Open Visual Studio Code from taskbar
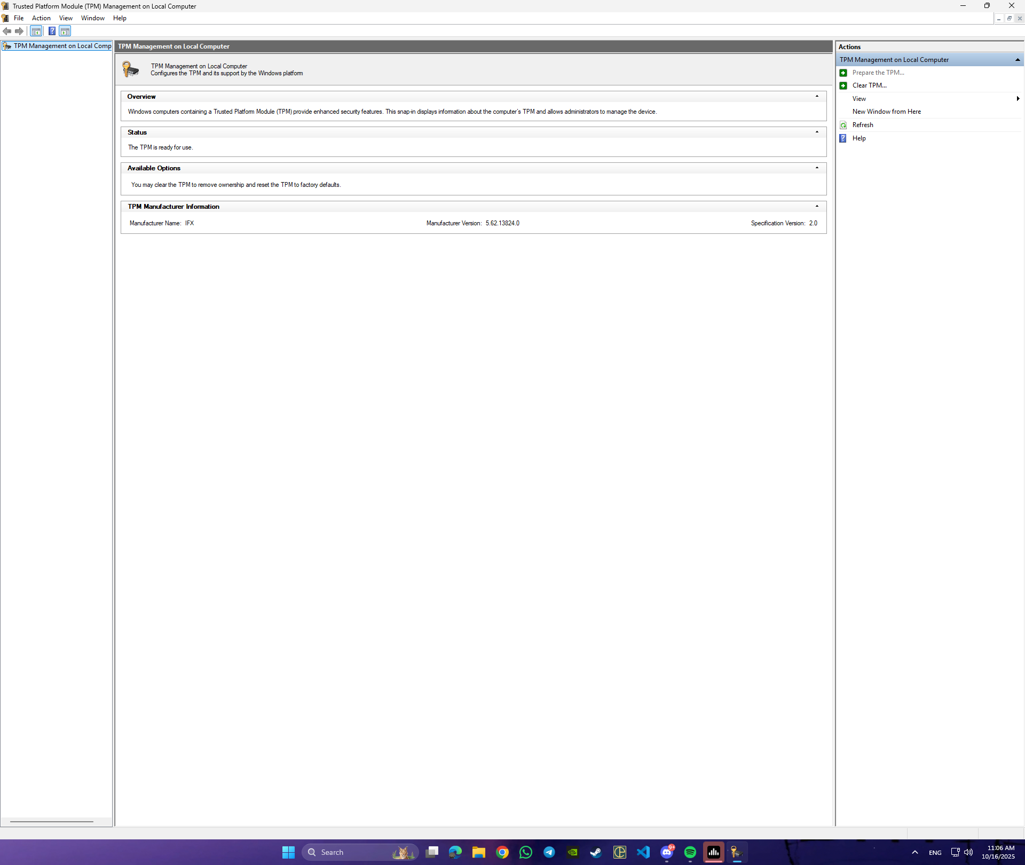Image resolution: width=1025 pixels, height=865 pixels. click(x=643, y=852)
